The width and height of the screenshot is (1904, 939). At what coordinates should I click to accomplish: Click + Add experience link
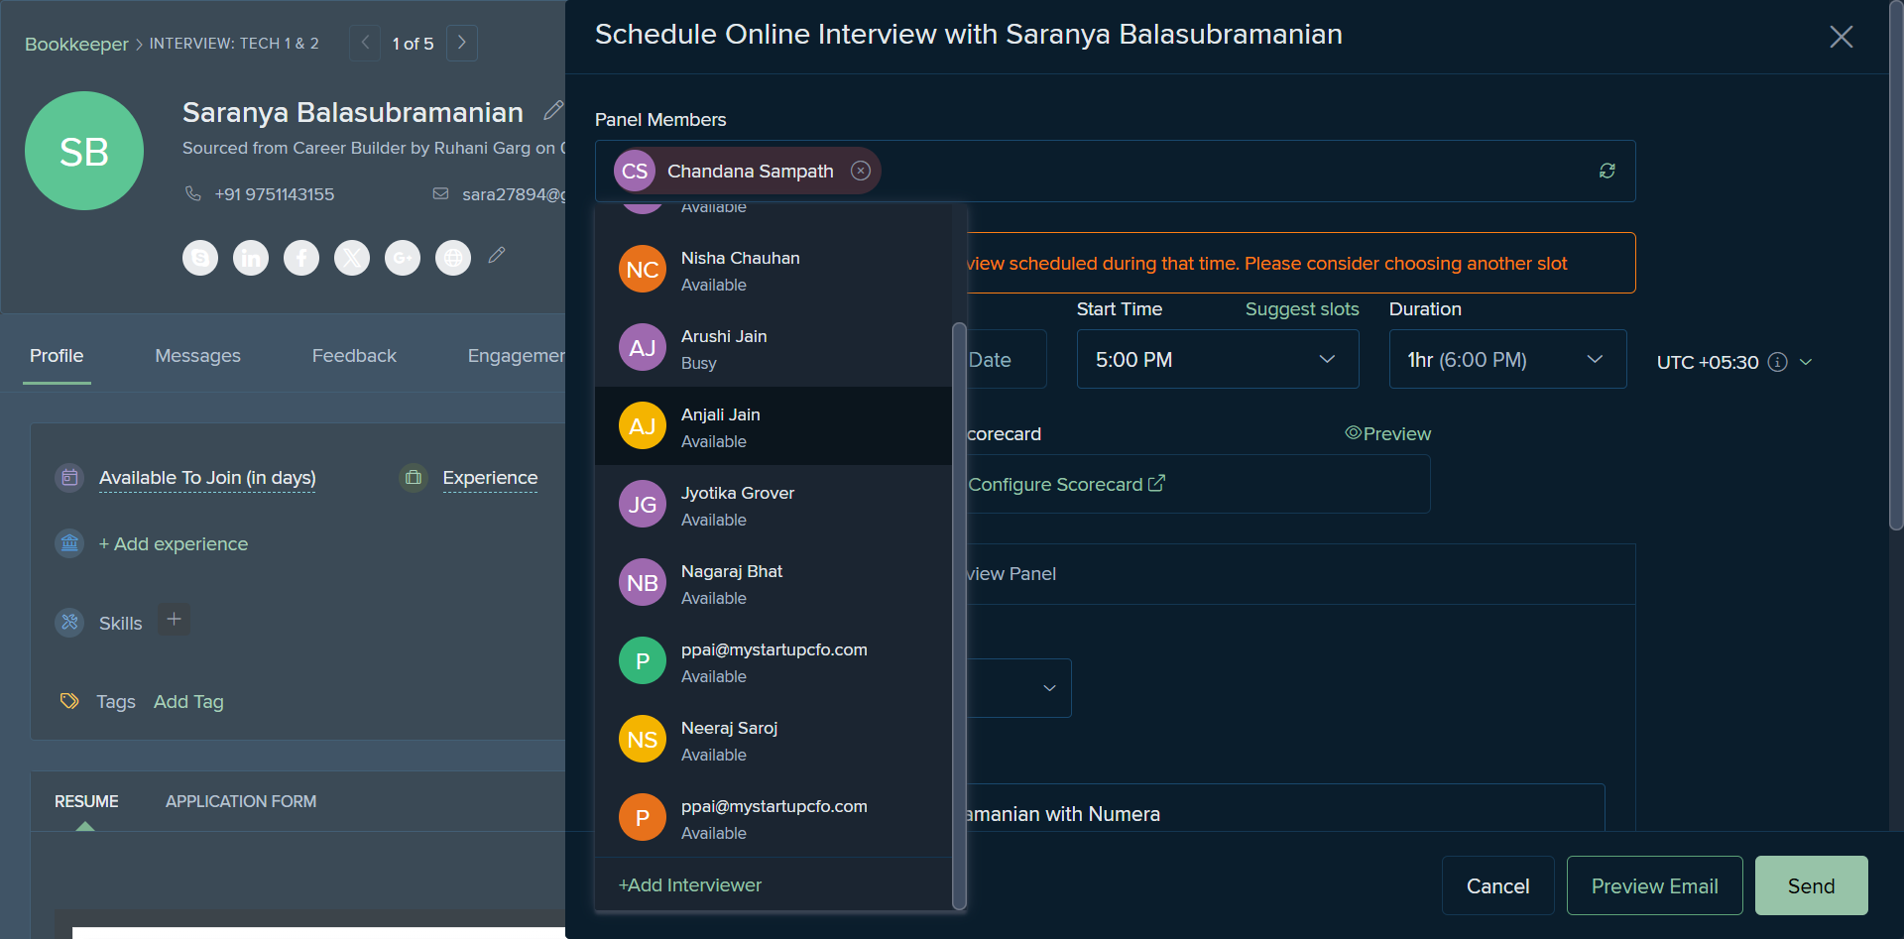pyautogui.click(x=173, y=543)
